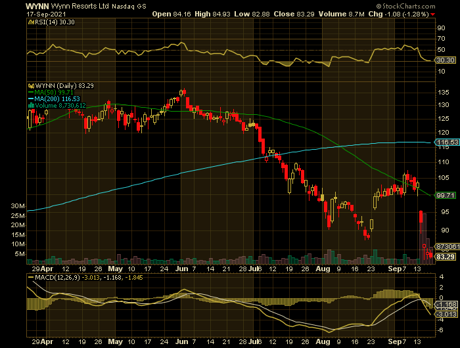Image resolution: width=460 pixels, height=348 pixels.
Task: Click the 'Close 83.29' header value
Action: 294,14
